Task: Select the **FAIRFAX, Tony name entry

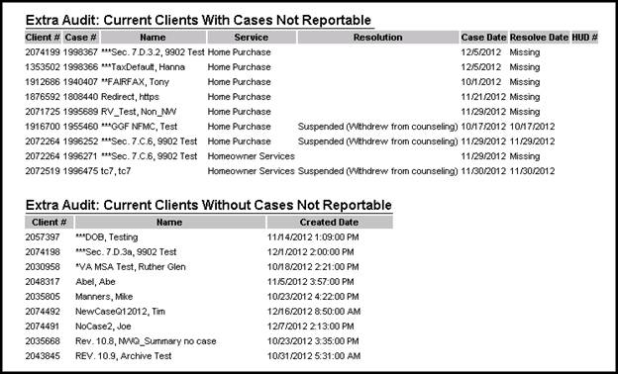Action: tap(135, 82)
